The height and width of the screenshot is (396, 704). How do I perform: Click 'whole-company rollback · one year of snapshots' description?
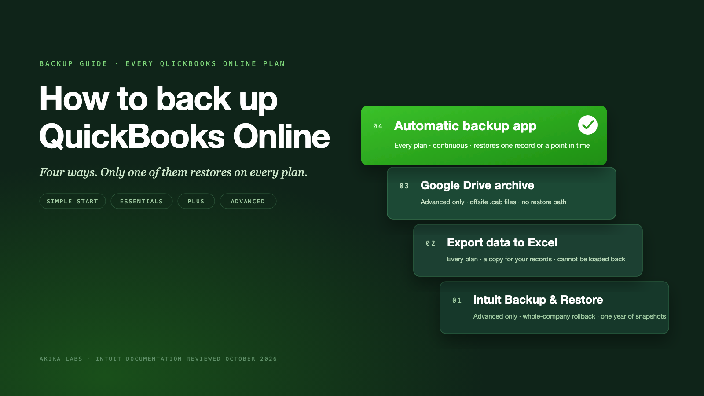tap(594, 316)
